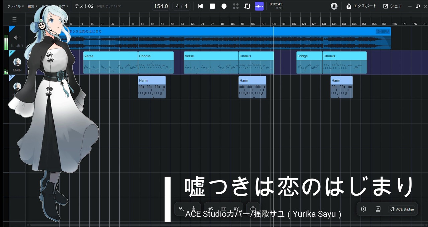Select the third Harm clip
428x227 pixels.
341,87
